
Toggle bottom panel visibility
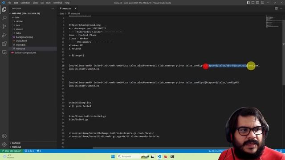coord(253,3)
